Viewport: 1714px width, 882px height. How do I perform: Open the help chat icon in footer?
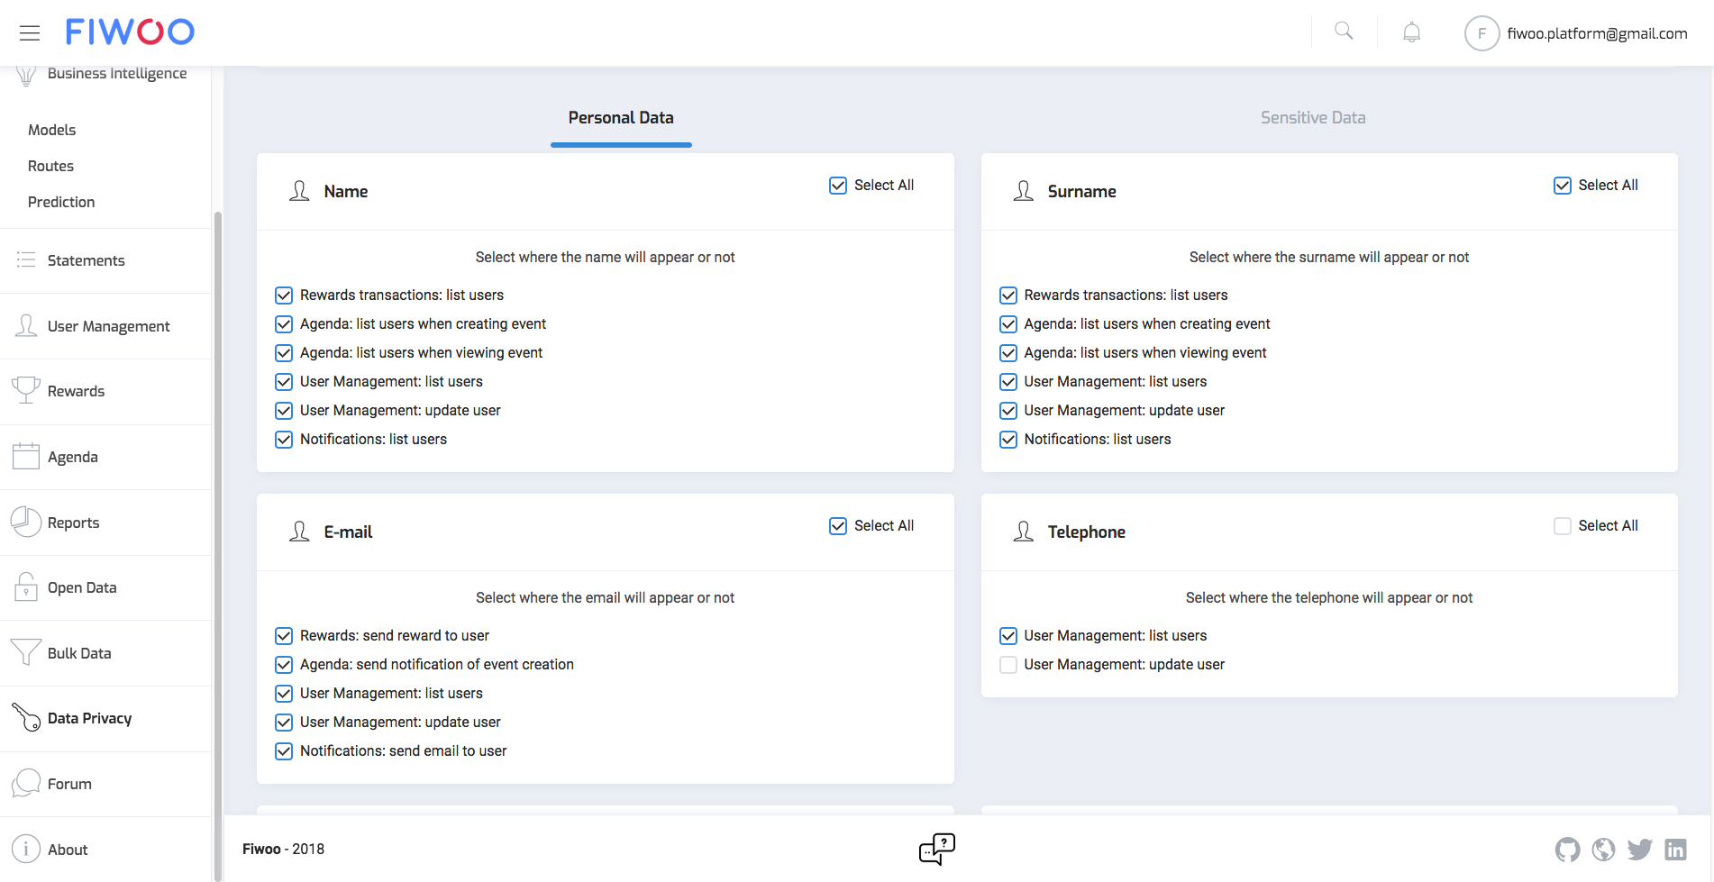(x=937, y=849)
